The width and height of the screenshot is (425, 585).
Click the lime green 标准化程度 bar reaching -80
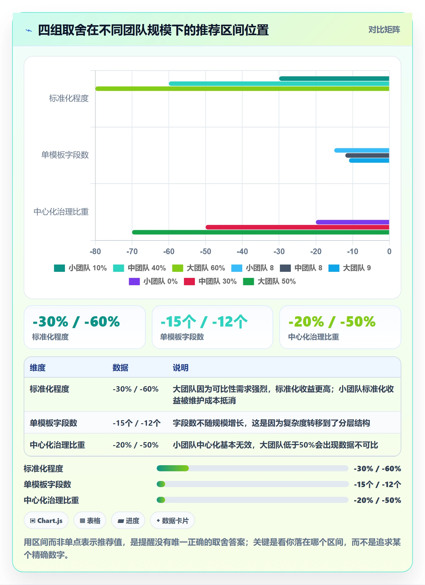(242, 89)
